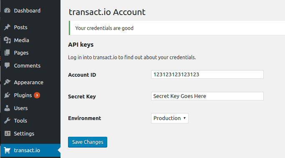Focus the Account ID input field

[x=207, y=75]
